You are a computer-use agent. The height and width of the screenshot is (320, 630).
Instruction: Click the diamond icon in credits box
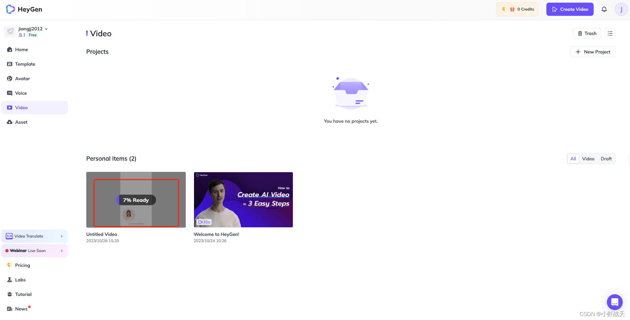click(504, 9)
